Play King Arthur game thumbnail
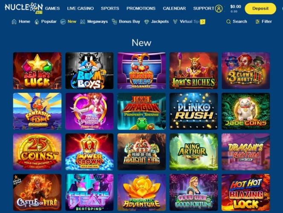This screenshot has height=213, width=283. (193, 152)
